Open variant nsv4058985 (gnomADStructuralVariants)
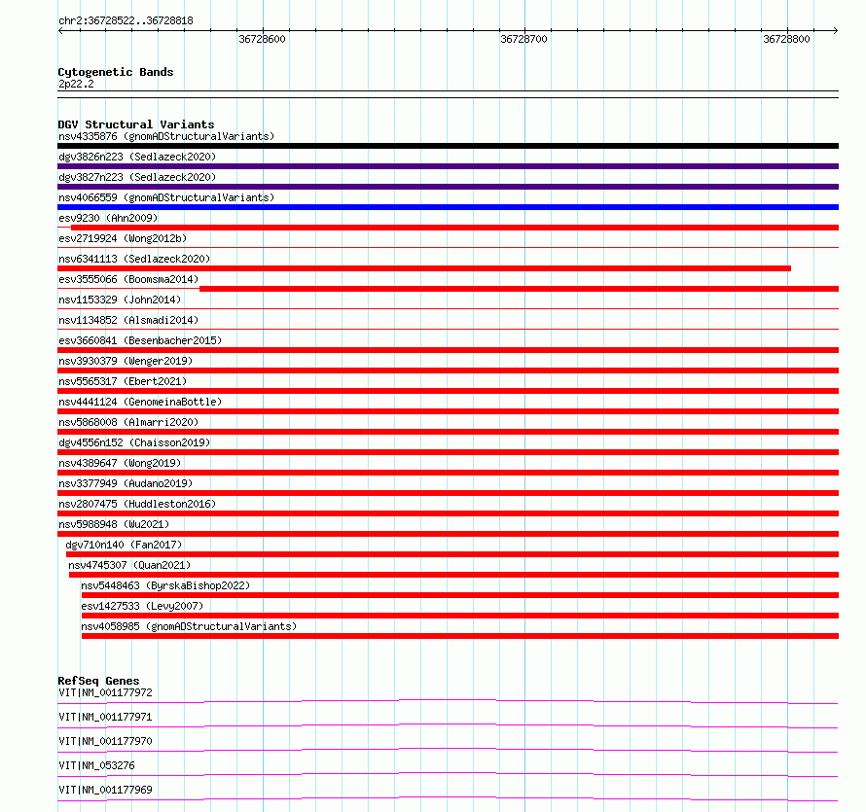 [189, 626]
